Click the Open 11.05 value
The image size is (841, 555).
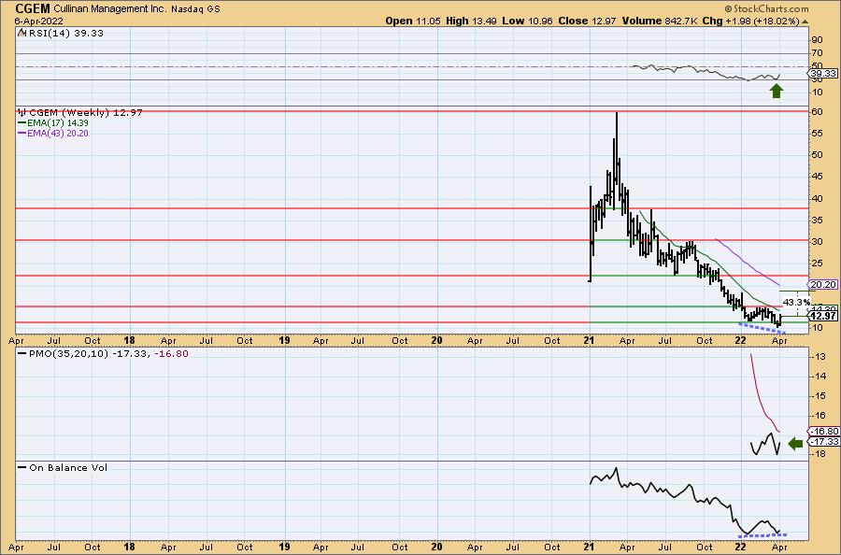pos(413,21)
